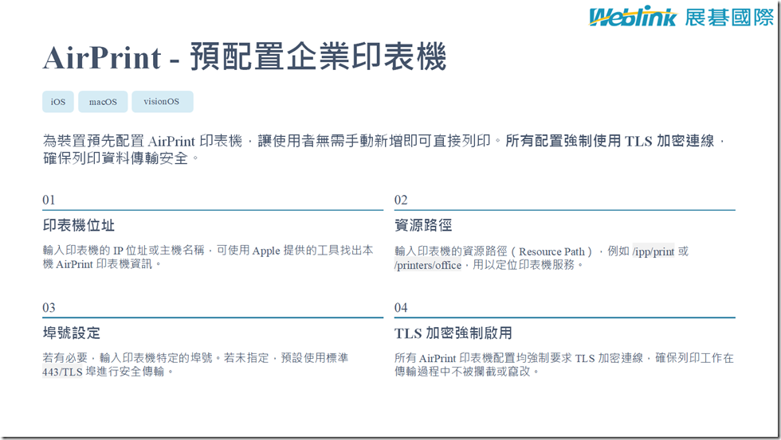The image size is (781, 440).
Task: Click section number 04
Action: click(x=401, y=307)
